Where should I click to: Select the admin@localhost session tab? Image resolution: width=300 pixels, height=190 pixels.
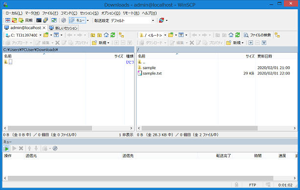pos(25,28)
